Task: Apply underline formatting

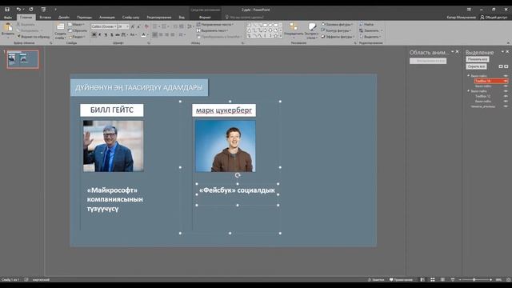Action: pos(106,34)
